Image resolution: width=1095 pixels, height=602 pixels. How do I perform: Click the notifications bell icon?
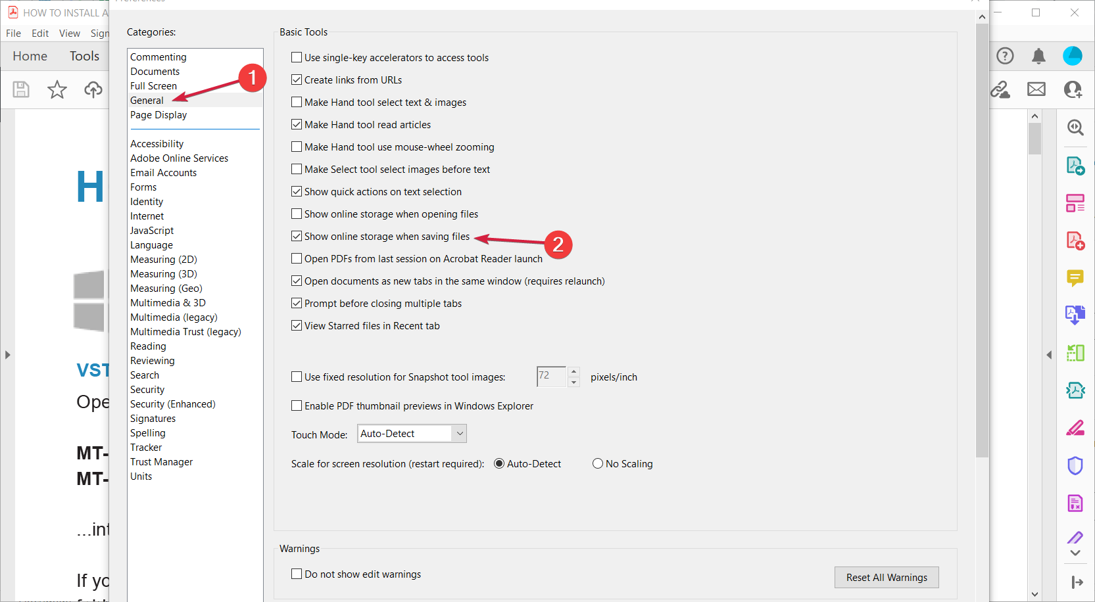coord(1038,56)
